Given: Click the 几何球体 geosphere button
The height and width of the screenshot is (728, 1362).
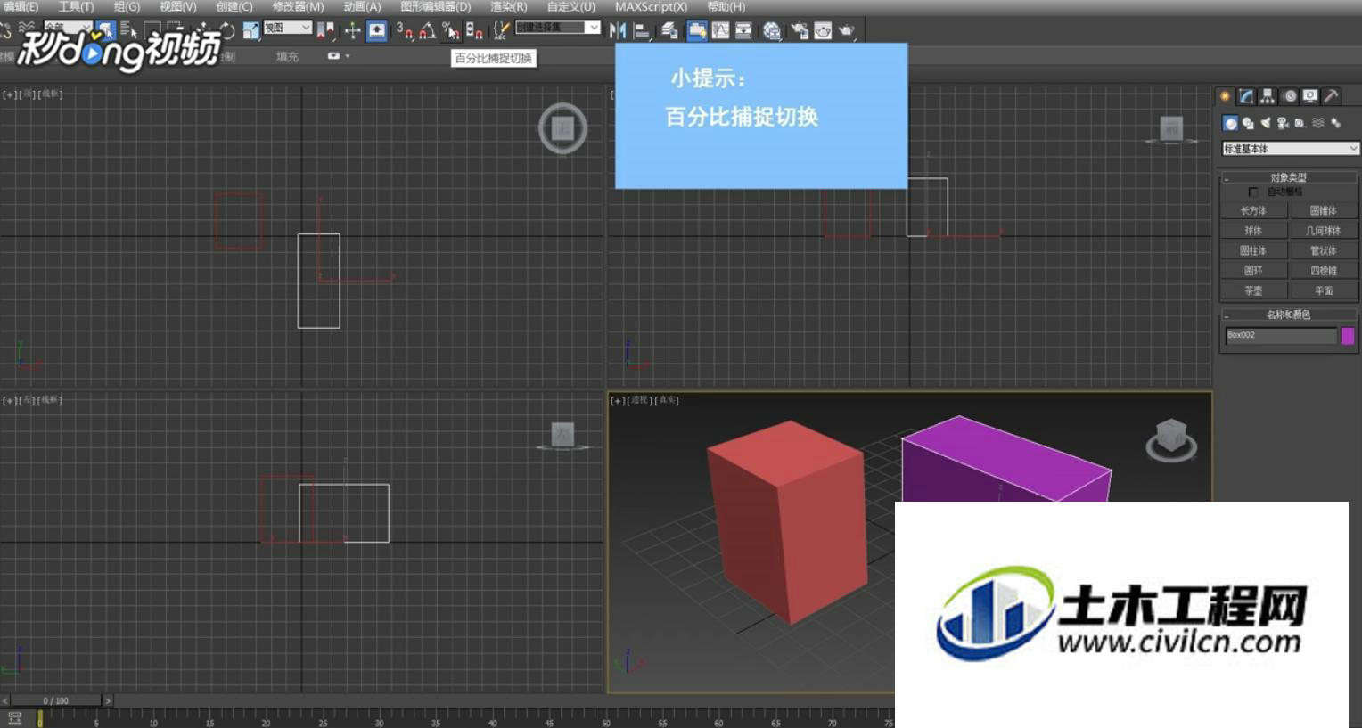Looking at the screenshot, I should click(x=1324, y=231).
